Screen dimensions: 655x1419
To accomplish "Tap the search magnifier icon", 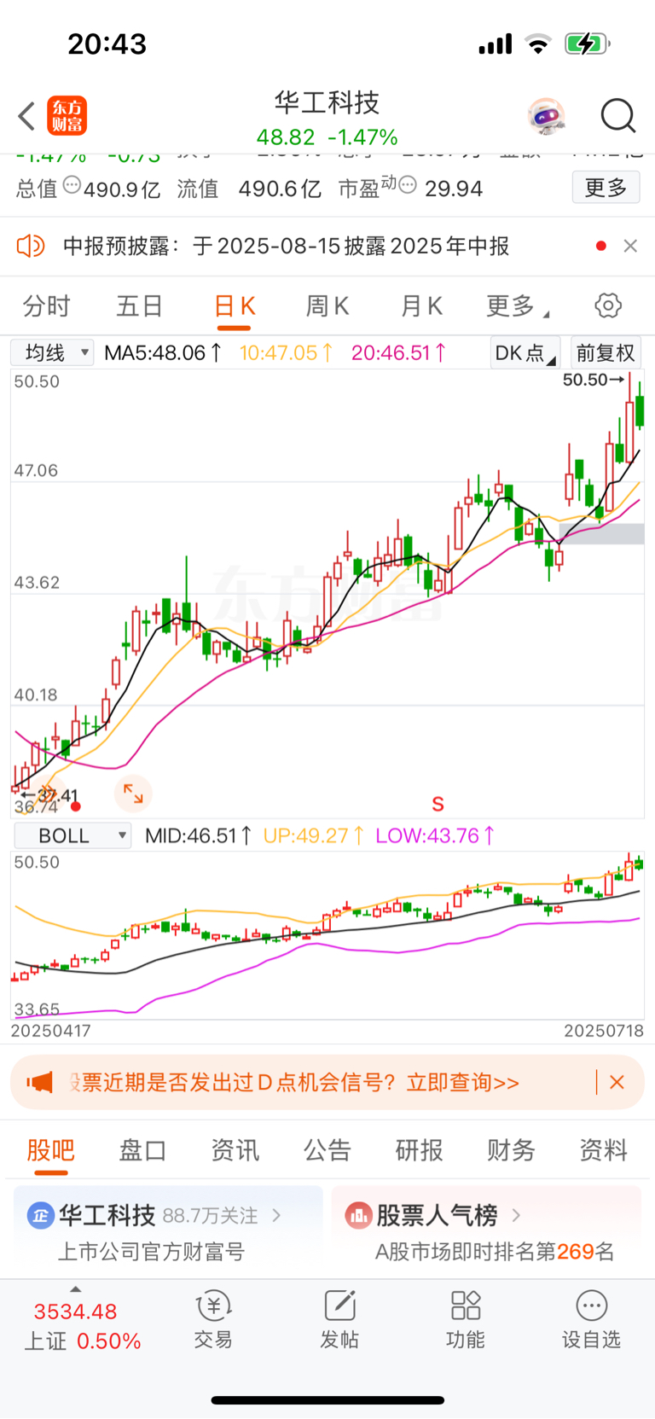I will tap(618, 116).
